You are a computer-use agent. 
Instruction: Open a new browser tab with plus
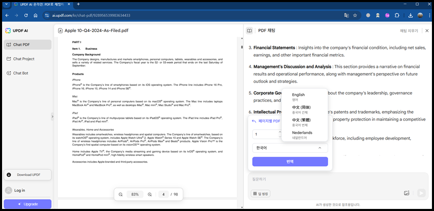click(79, 4)
